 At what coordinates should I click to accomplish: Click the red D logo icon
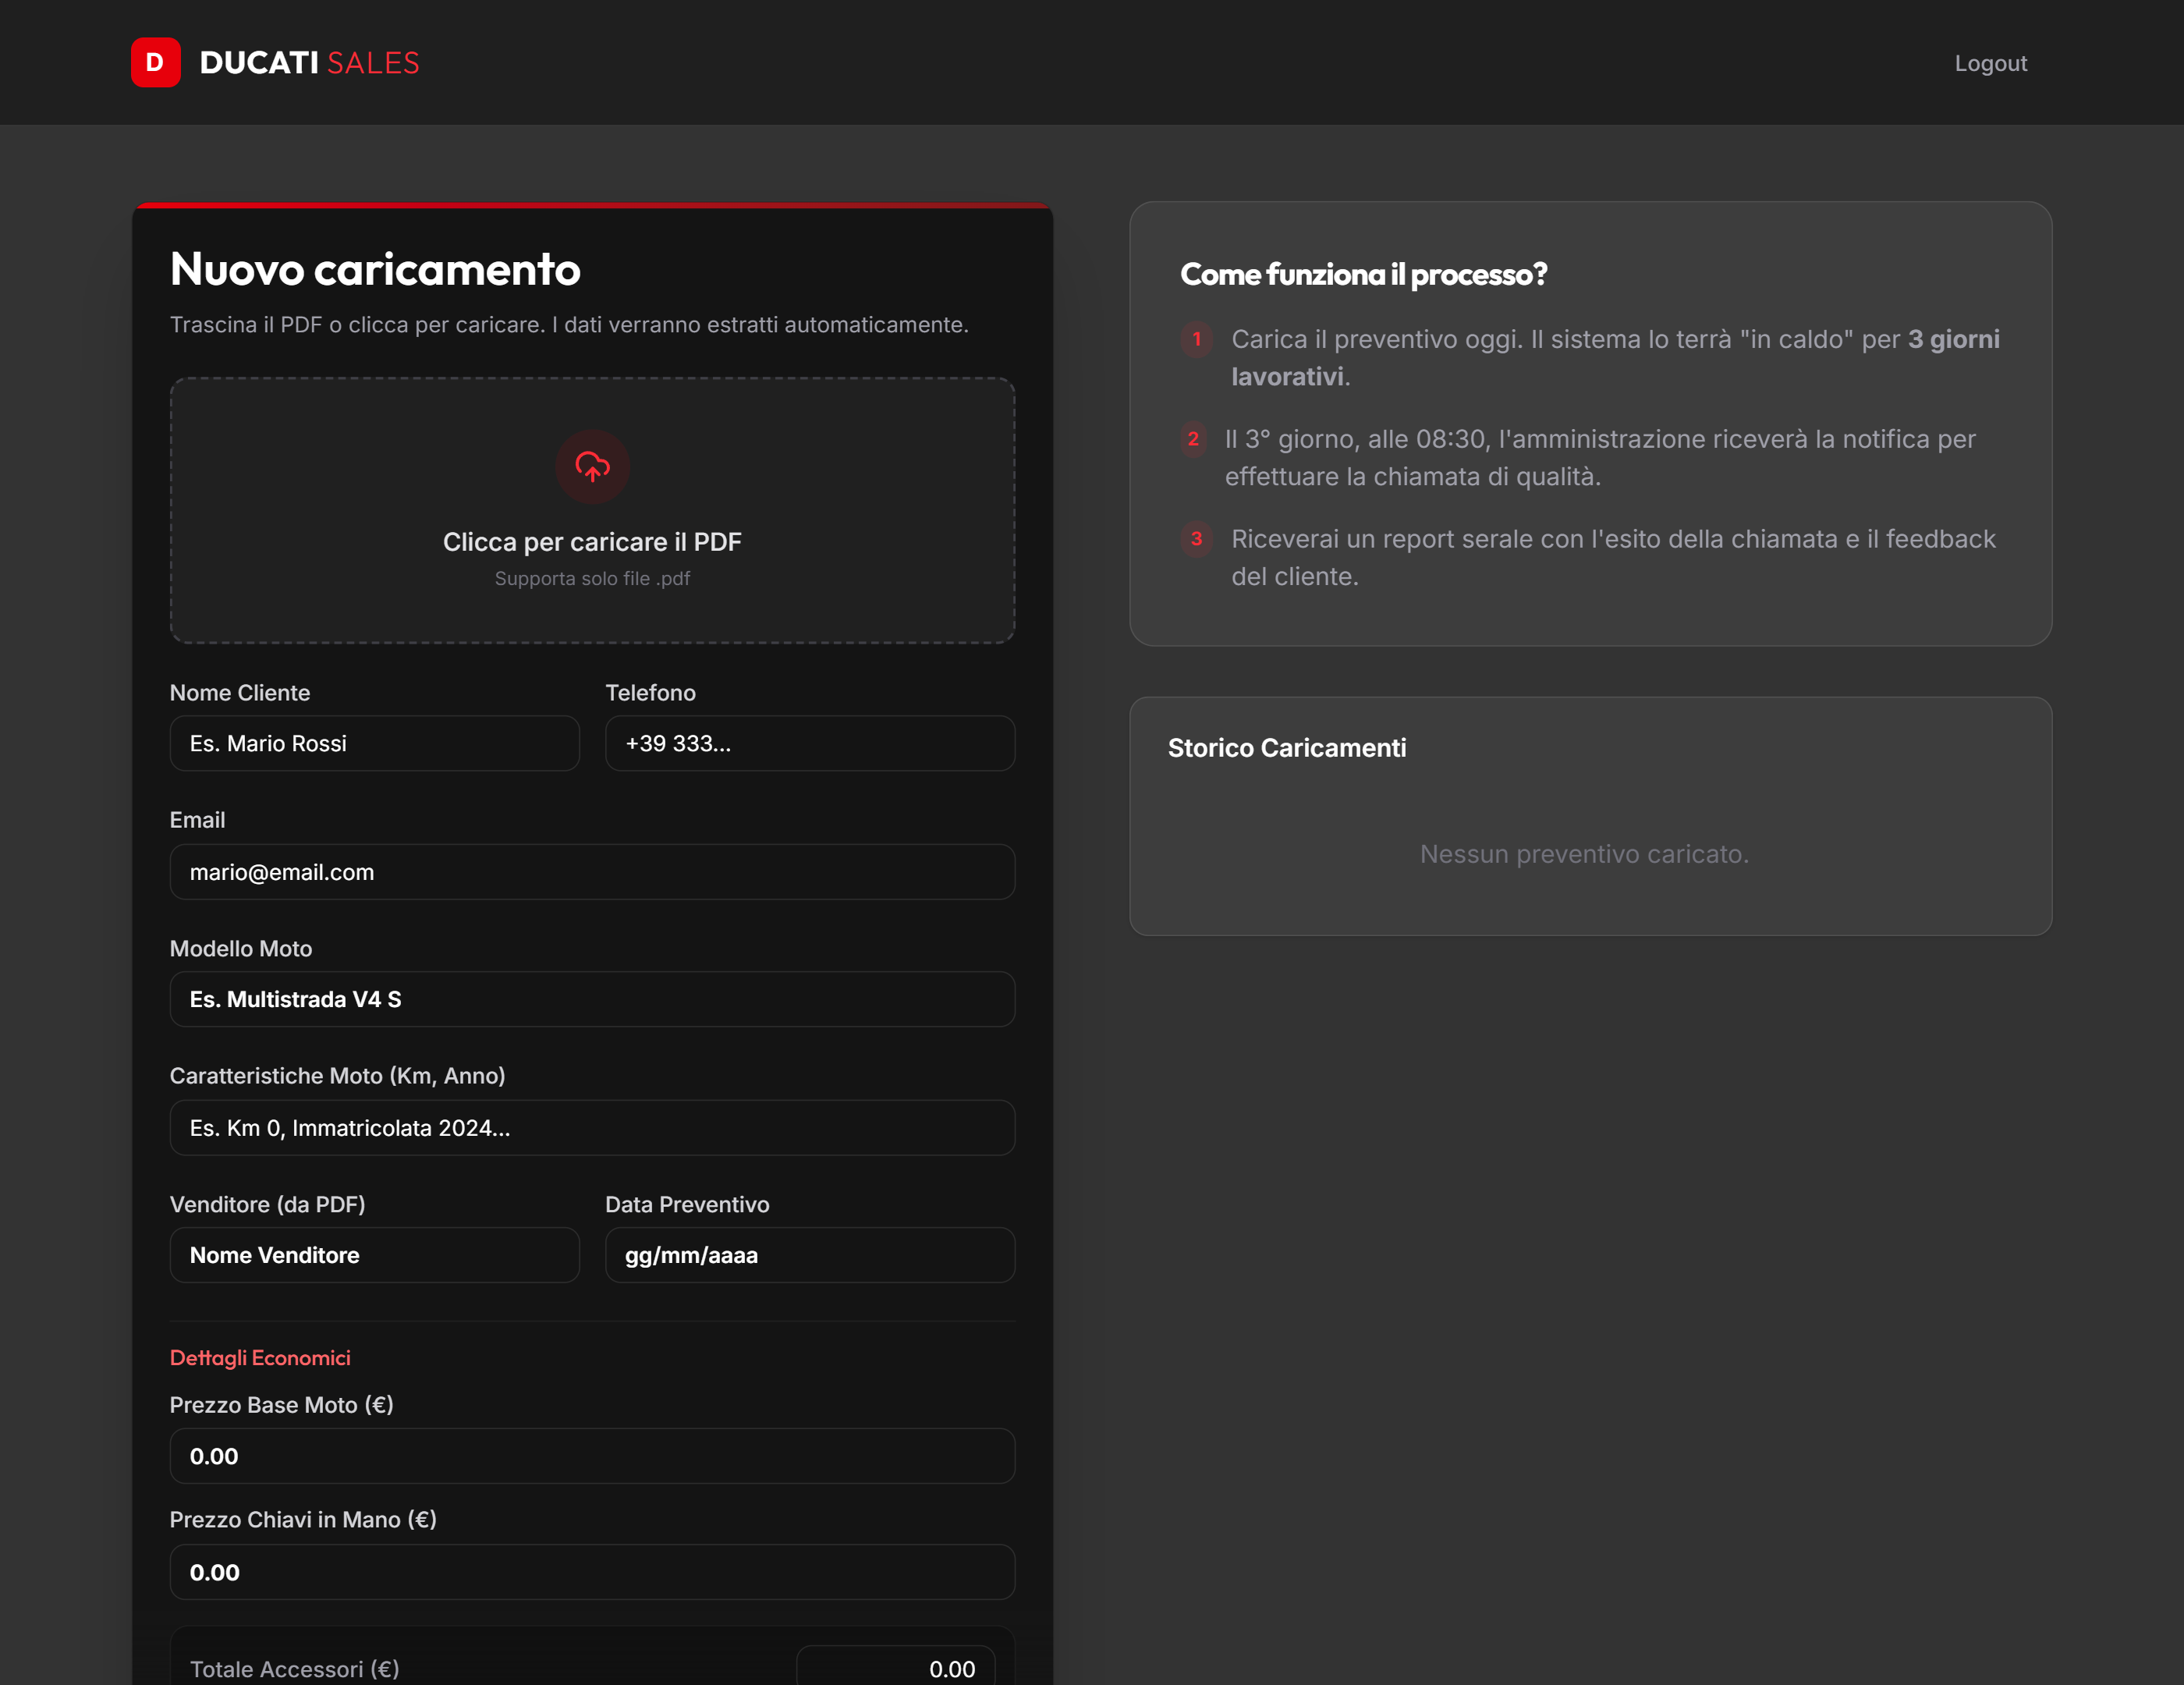[x=155, y=62]
